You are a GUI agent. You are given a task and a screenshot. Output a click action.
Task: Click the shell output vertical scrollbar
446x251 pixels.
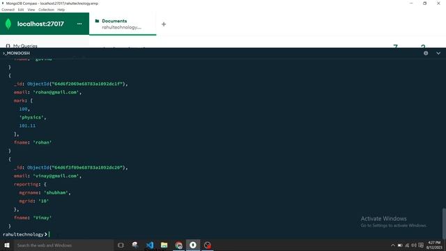(x=444, y=223)
